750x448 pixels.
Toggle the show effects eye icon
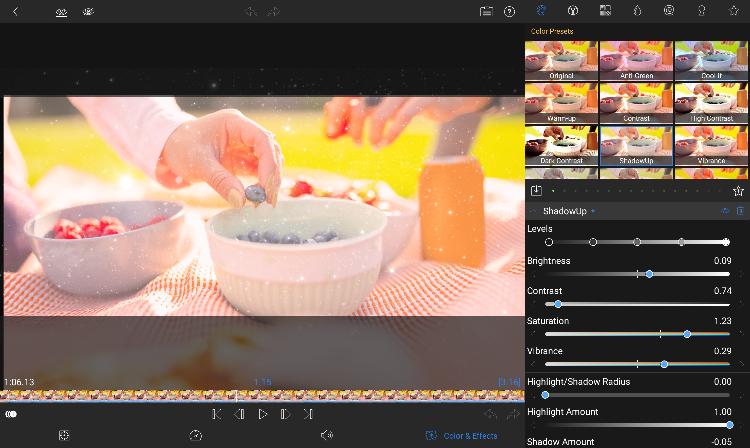[x=61, y=12]
